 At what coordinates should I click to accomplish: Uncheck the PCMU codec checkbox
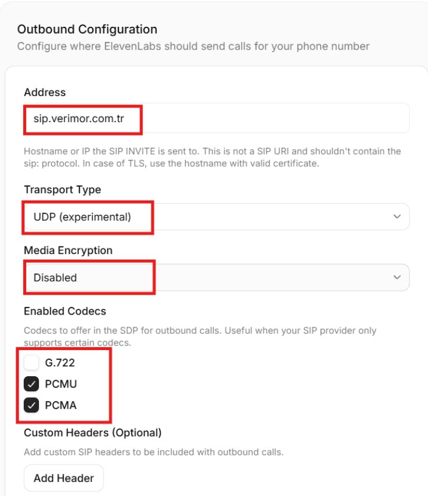(x=31, y=384)
